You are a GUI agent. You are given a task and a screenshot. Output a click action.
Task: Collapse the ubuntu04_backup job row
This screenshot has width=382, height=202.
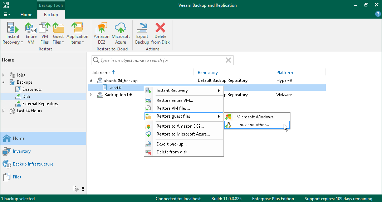[91, 80]
